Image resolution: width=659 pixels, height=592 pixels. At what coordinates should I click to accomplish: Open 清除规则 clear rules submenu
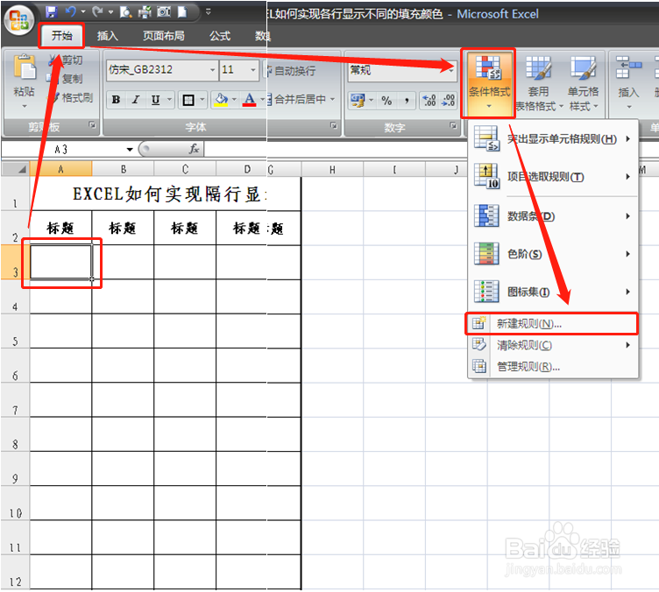553,345
